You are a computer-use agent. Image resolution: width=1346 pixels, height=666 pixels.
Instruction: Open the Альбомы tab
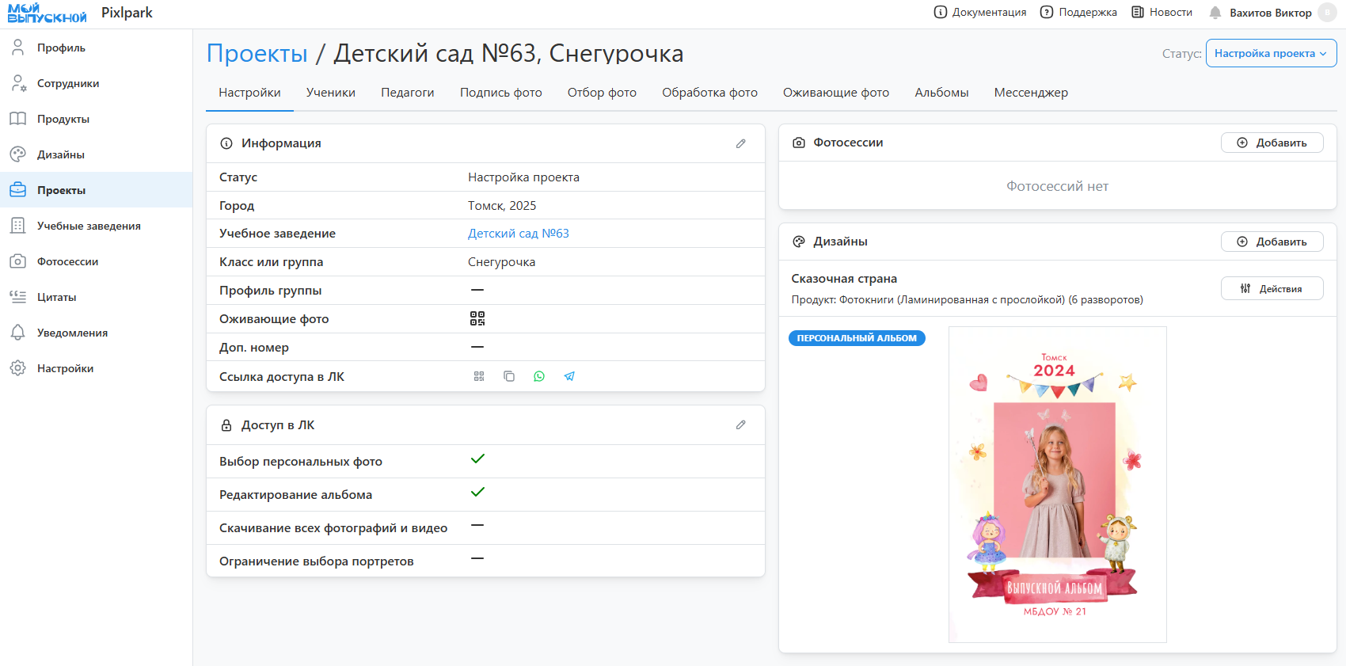[x=941, y=93]
